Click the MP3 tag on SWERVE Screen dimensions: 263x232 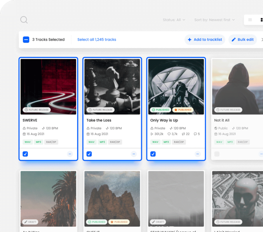39,142
